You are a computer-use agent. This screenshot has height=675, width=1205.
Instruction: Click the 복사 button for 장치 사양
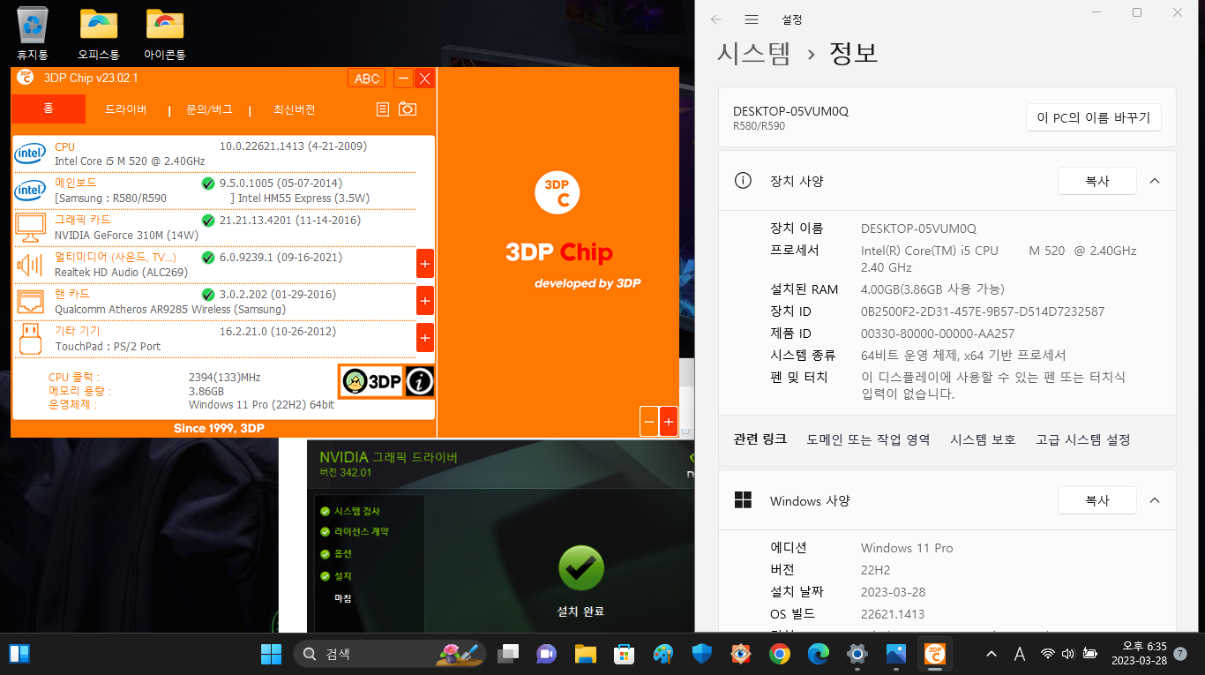(x=1096, y=181)
